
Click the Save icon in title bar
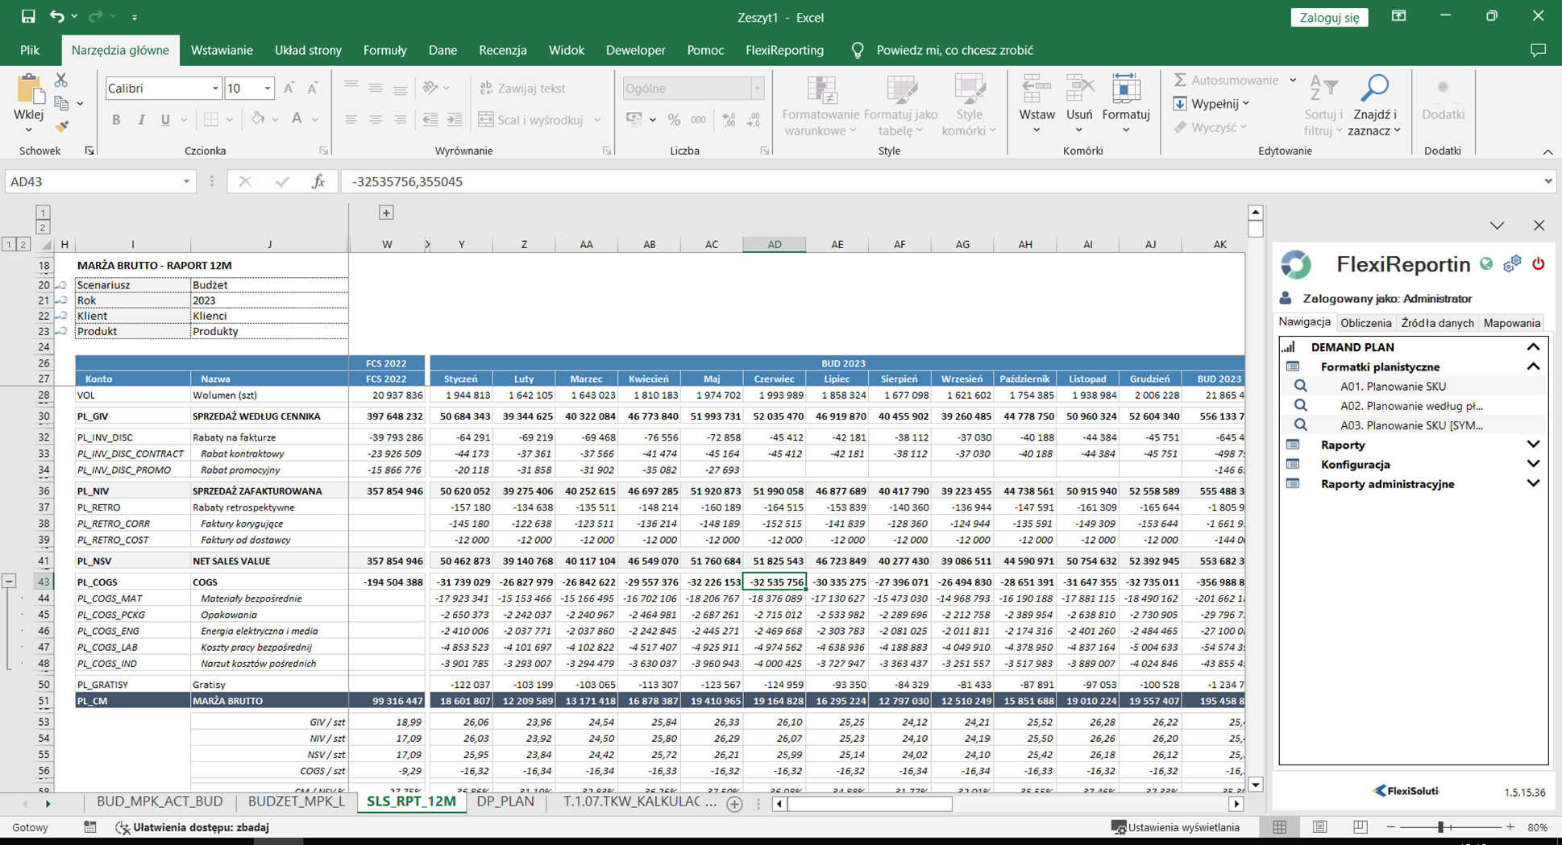tap(28, 17)
